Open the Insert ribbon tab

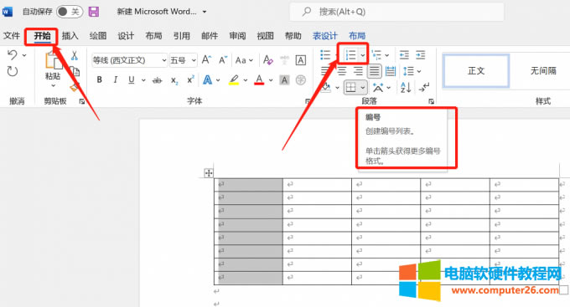(x=70, y=36)
